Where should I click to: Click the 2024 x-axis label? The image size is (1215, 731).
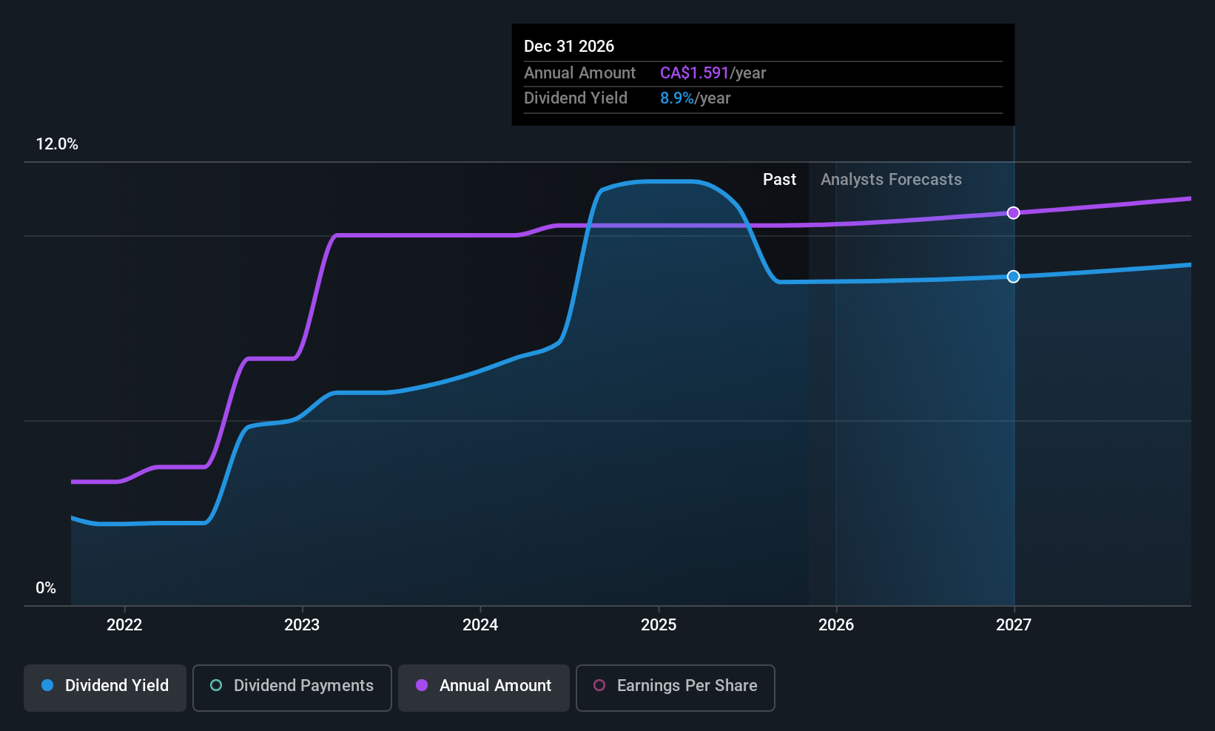480,625
